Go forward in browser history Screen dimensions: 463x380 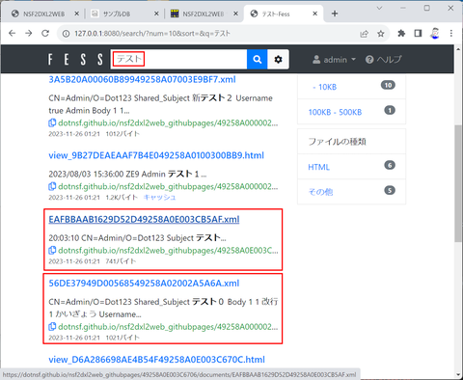click(29, 33)
